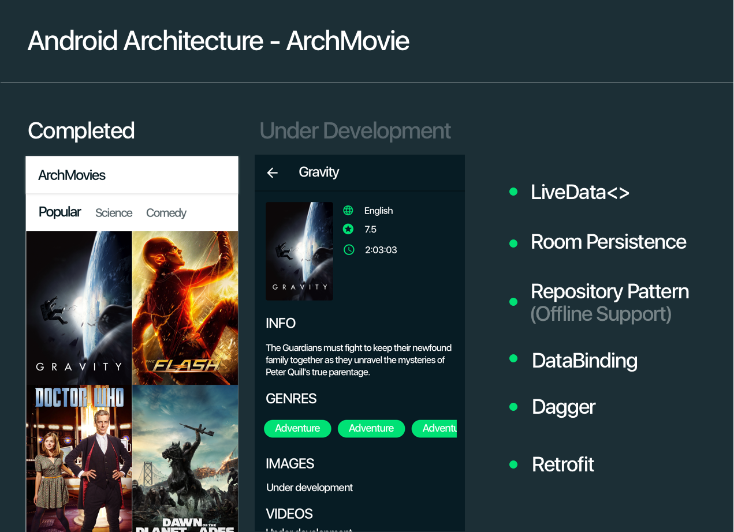Screen dimensions: 734x532
Task: Select the cut-off Adventure chip on the right
Action: [434, 429]
